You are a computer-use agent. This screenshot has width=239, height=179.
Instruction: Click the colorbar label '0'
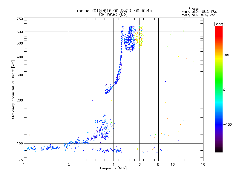pyautogui.click(x=224, y=90)
